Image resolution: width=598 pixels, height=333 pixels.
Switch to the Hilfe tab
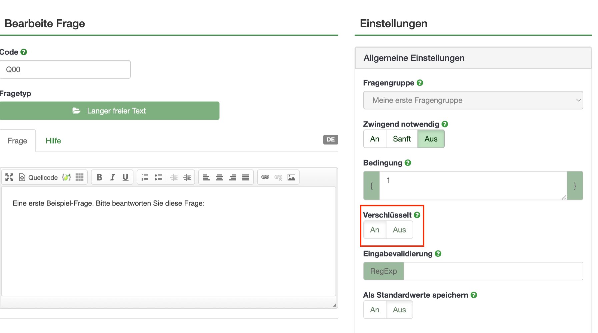point(53,141)
